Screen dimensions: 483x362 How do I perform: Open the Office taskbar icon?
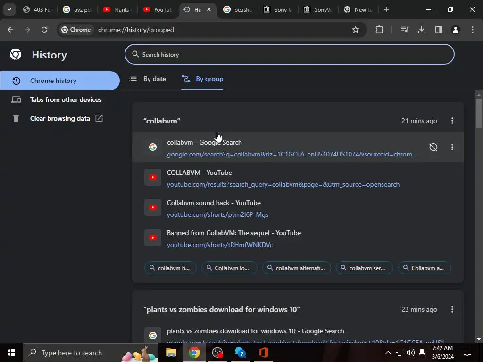[264, 353]
